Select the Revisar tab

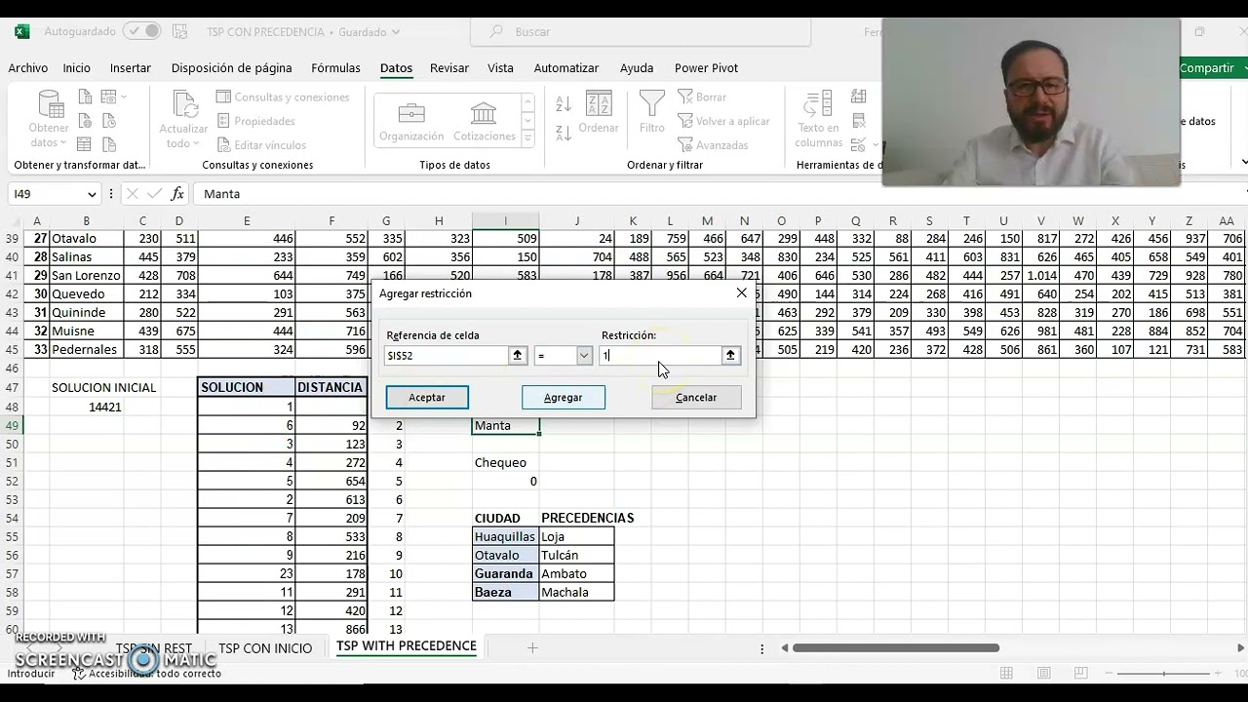(449, 68)
